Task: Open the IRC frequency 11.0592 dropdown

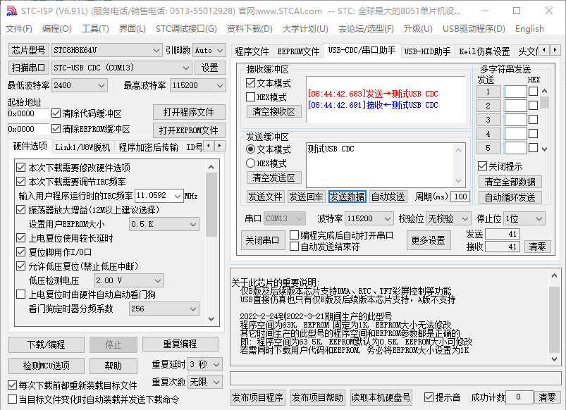Action: [x=159, y=196]
